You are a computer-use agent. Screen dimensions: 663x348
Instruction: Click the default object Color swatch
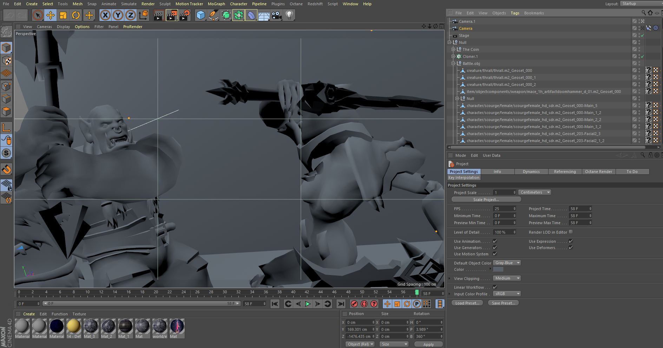coord(498,269)
